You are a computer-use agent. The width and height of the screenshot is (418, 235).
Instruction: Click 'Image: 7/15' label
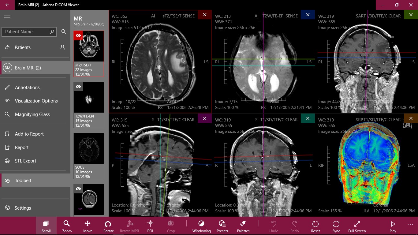tap(226, 102)
